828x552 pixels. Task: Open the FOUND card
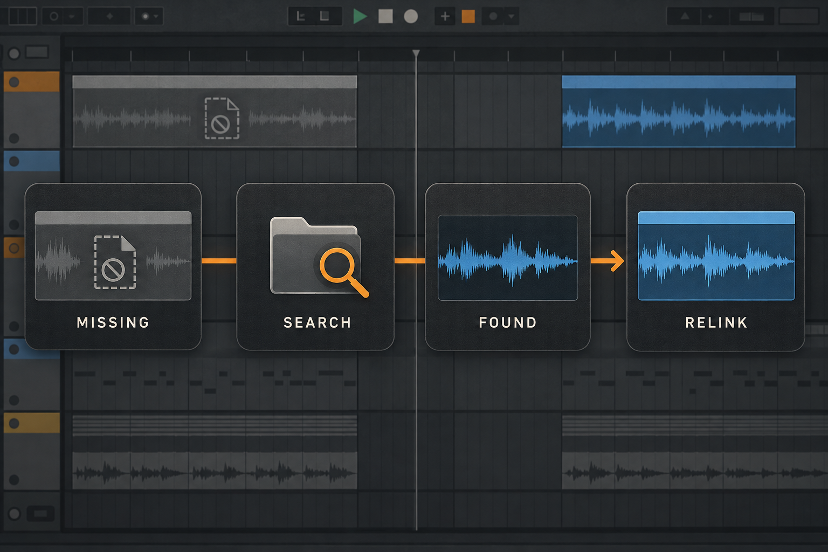pyautogui.click(x=508, y=266)
